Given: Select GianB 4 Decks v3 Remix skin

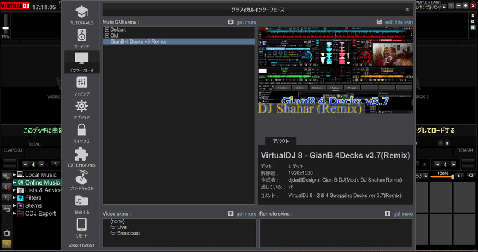Looking at the screenshot, I should point(179,42).
